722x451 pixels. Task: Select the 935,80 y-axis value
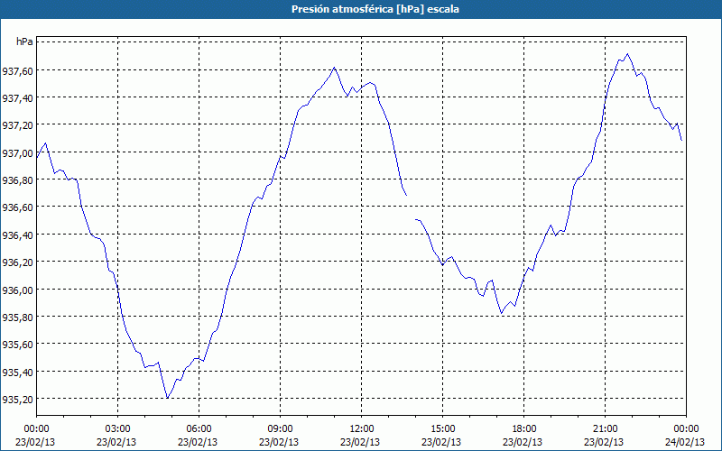click(x=17, y=318)
